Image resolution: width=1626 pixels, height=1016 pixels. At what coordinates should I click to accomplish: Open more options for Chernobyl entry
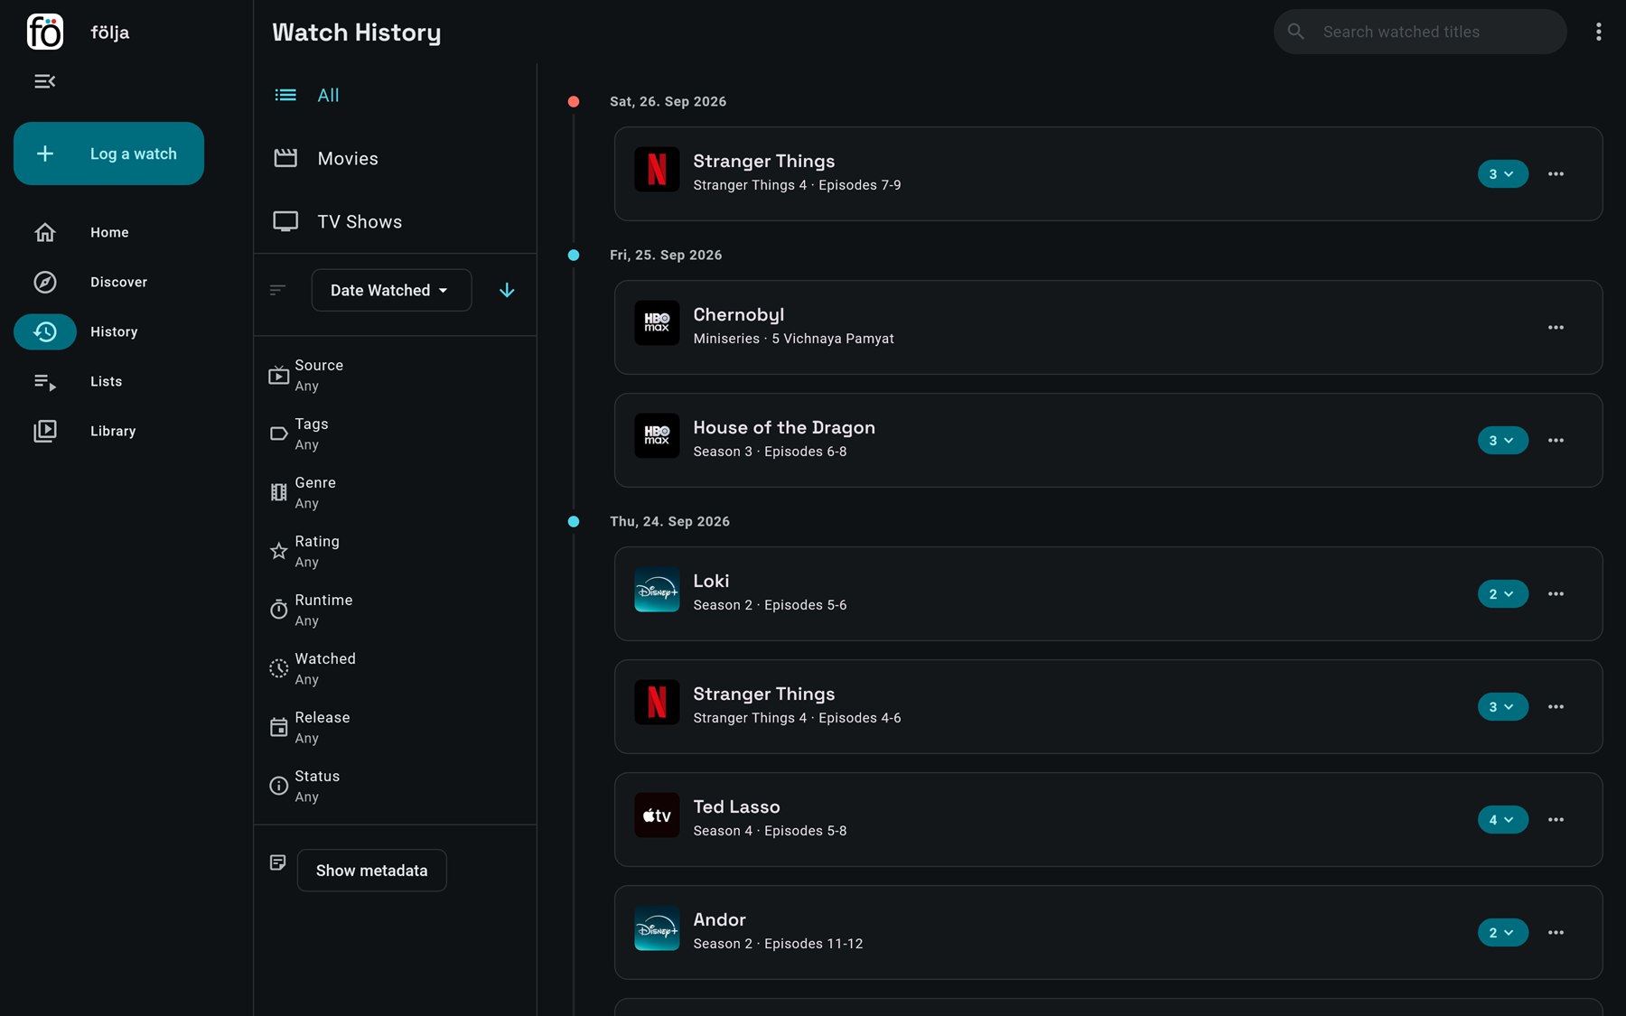point(1556,327)
